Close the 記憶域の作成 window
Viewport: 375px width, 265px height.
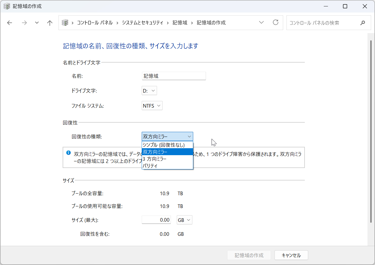pos(365,6)
